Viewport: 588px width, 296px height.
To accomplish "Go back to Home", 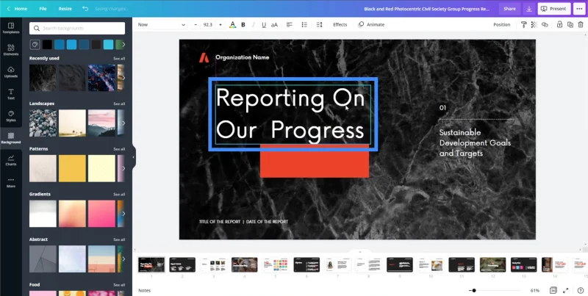I will coord(17,9).
